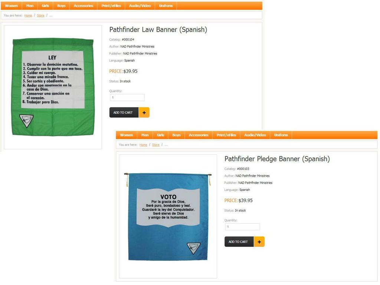Select Girls in the top navigation bar
Viewport: 380px width, 285px height.
45,6
